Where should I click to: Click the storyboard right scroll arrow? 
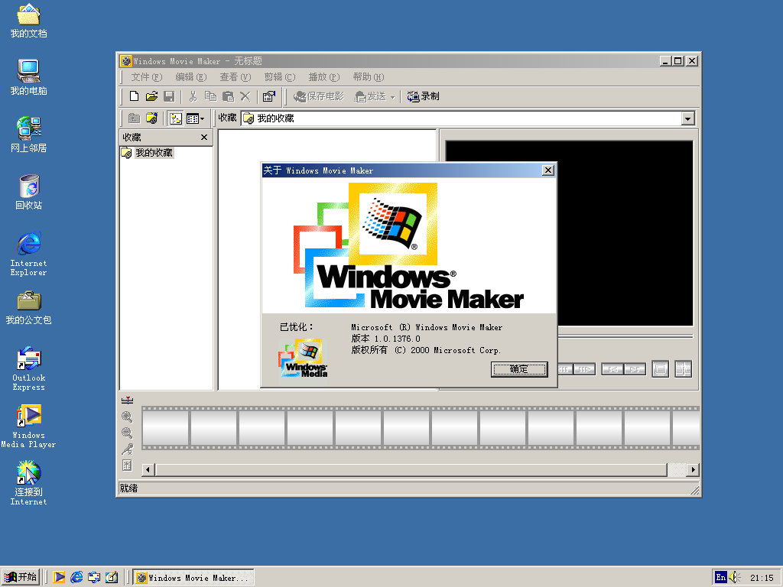693,470
